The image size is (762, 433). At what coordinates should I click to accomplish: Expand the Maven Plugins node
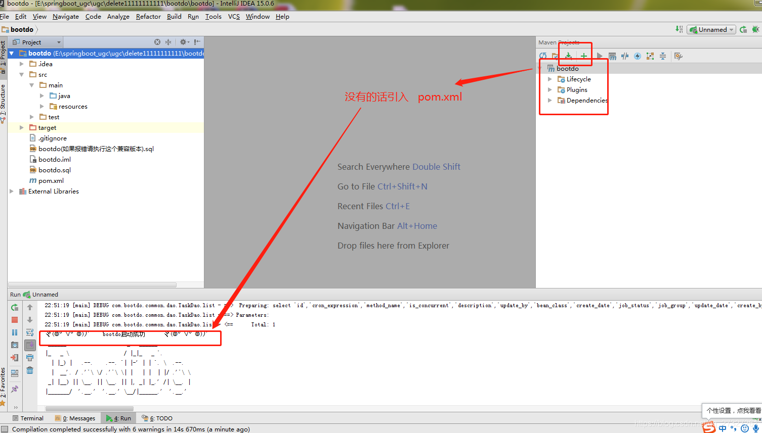pyautogui.click(x=550, y=89)
